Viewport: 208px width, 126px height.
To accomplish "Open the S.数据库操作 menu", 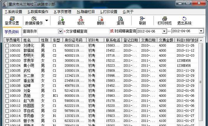I will click(x=38, y=12).
